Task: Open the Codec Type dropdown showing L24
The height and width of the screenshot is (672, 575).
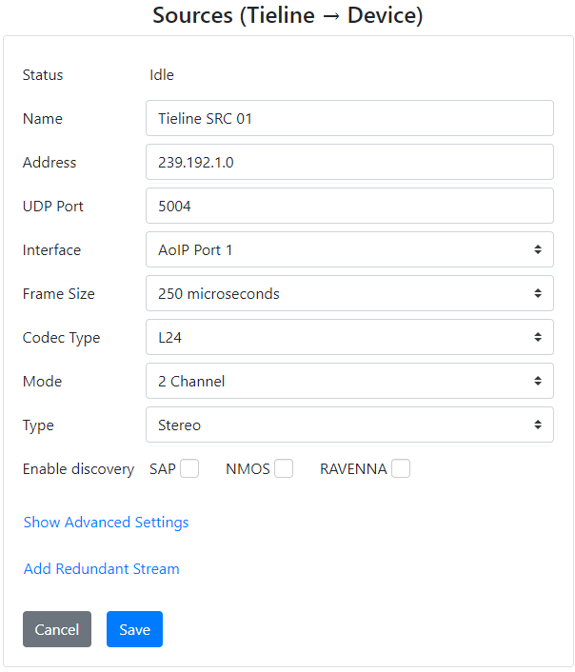Action: (349, 338)
